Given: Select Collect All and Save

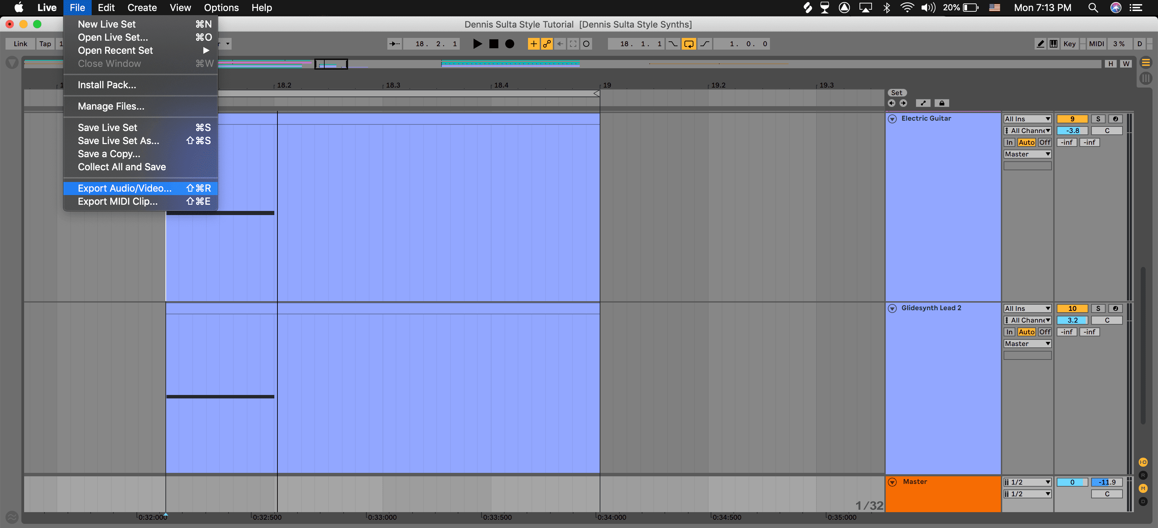Looking at the screenshot, I should click(141, 167).
